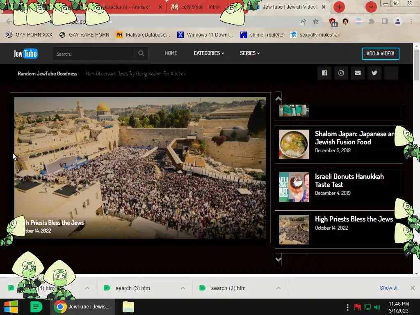Close the JewTube tab
420x315 pixels.
324,7
